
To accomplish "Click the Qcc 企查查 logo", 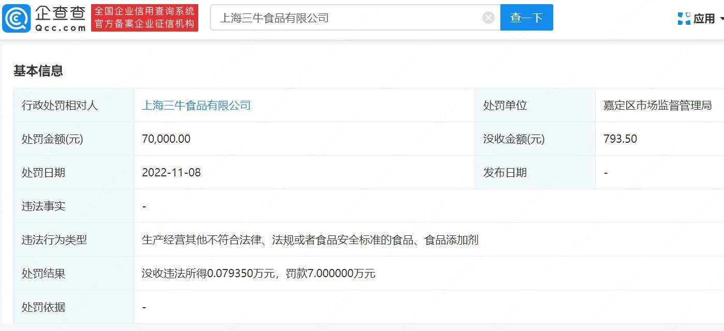I will tap(44, 18).
